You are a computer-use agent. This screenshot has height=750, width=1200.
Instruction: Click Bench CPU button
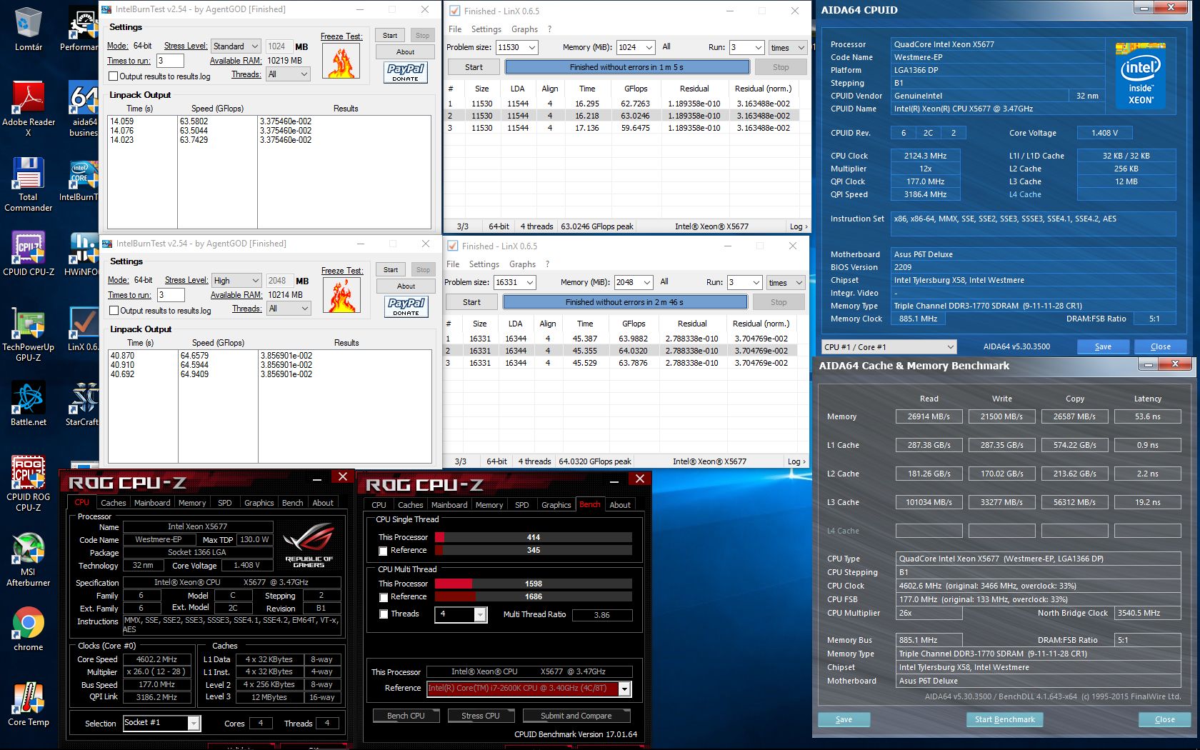[x=406, y=716]
